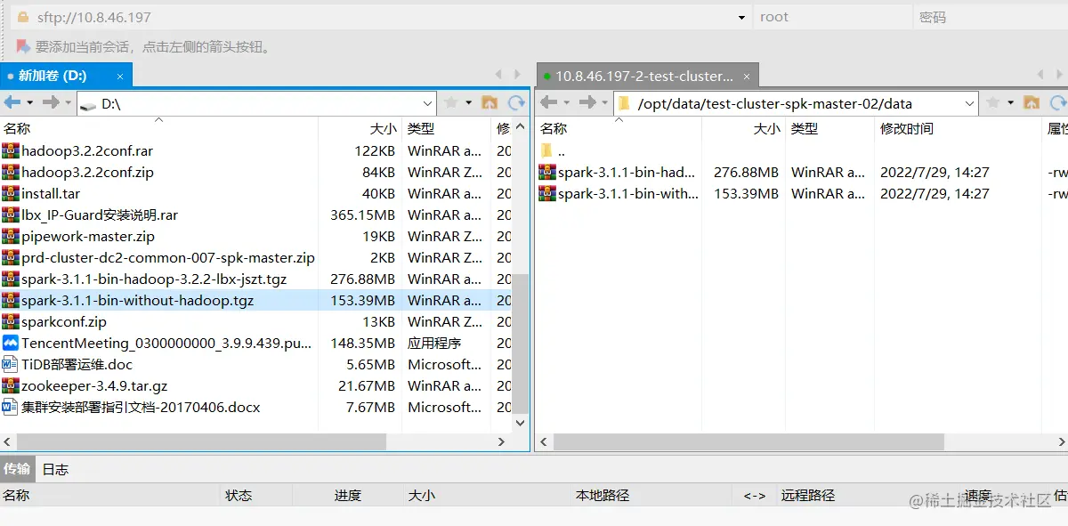Click the hadoop3.2.2conf.rar WinRAR icon

point(11,150)
